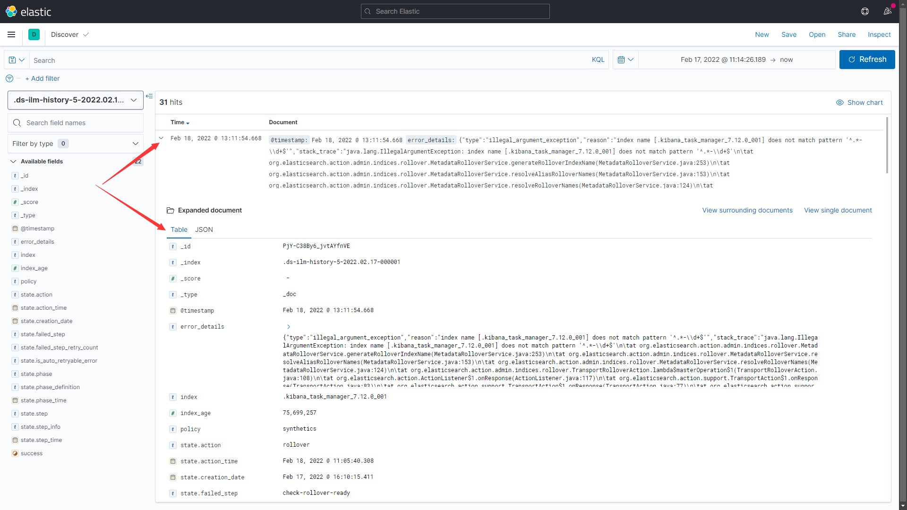This screenshot has width=907, height=510.
Task: Click the state.phase_time date icon in sidebar
Action: (15, 400)
